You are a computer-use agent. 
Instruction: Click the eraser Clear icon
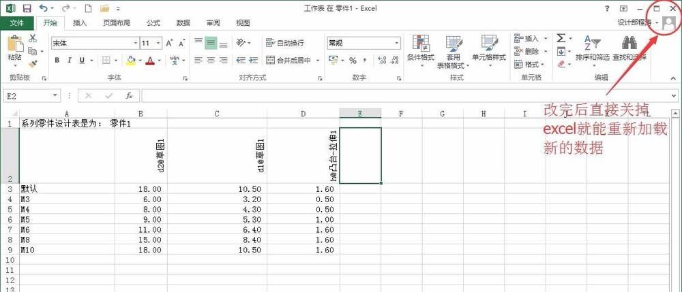point(561,64)
